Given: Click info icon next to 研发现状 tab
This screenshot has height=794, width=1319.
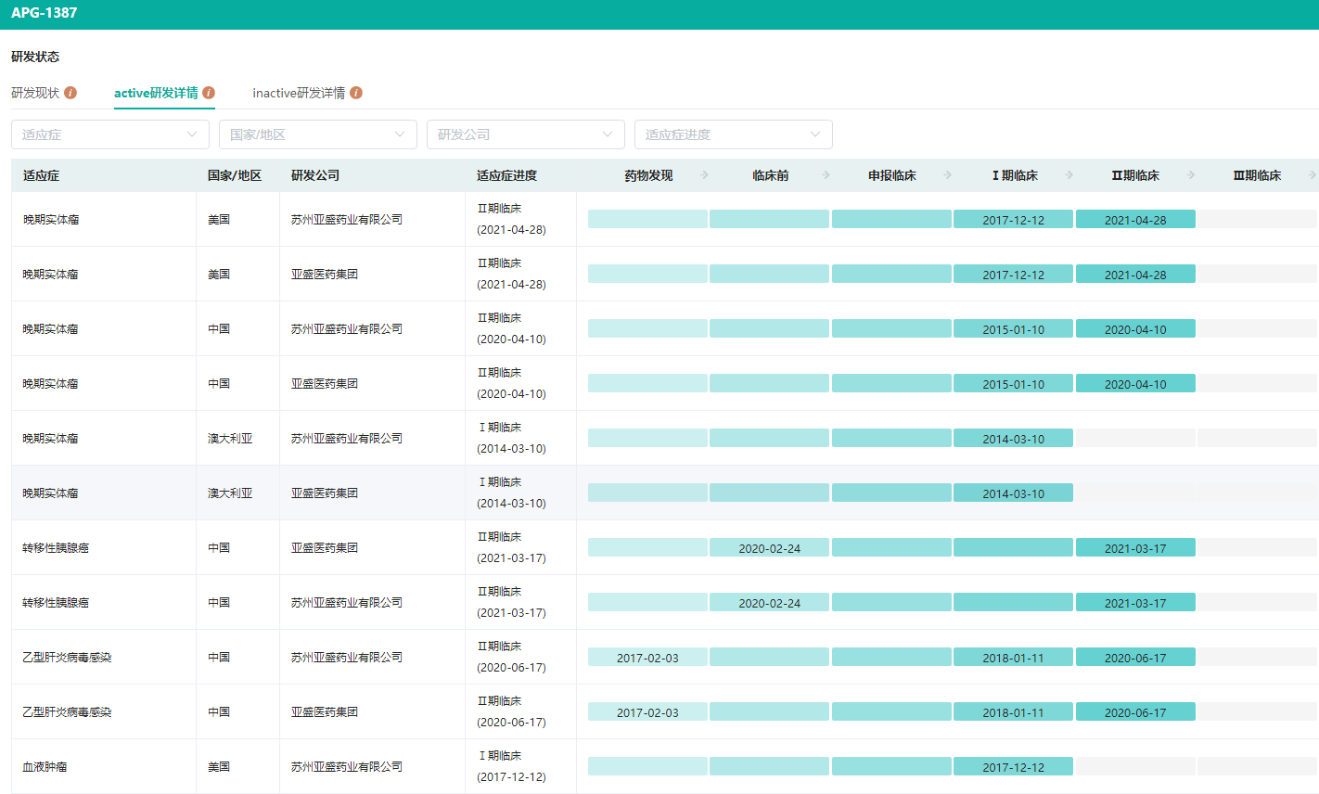Looking at the screenshot, I should pyautogui.click(x=70, y=93).
